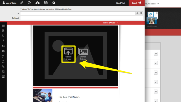Viewport: 181px width, 102px height.
Task: Expand the third chevron row in background list
Action: click(x=156, y=73)
